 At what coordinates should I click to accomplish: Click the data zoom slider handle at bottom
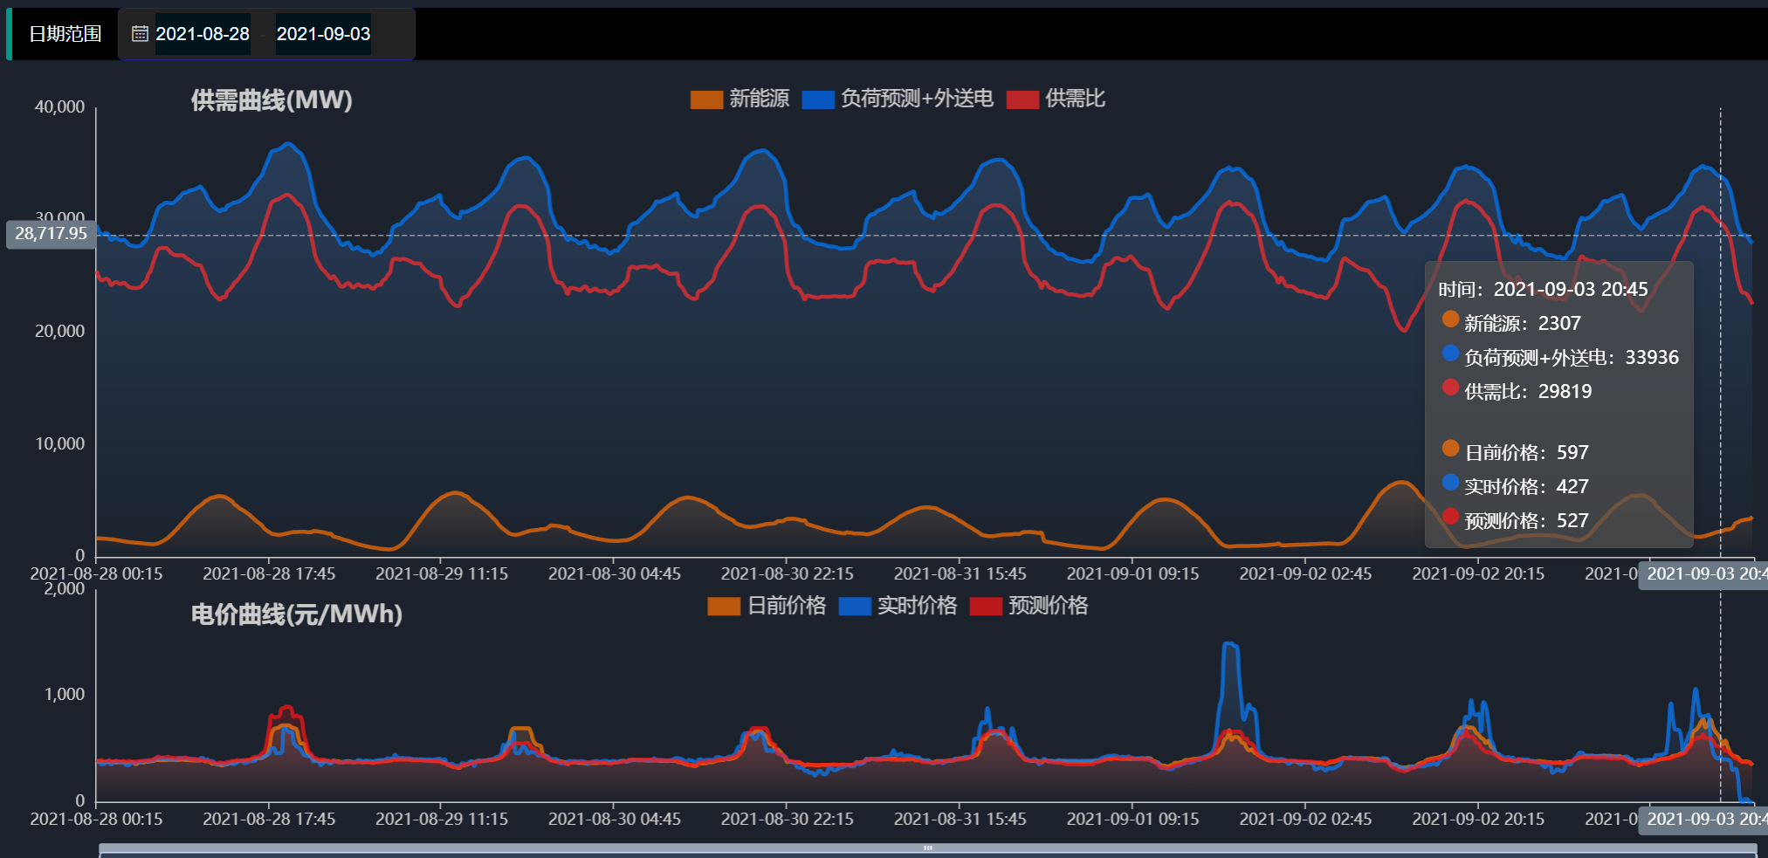coord(927,848)
